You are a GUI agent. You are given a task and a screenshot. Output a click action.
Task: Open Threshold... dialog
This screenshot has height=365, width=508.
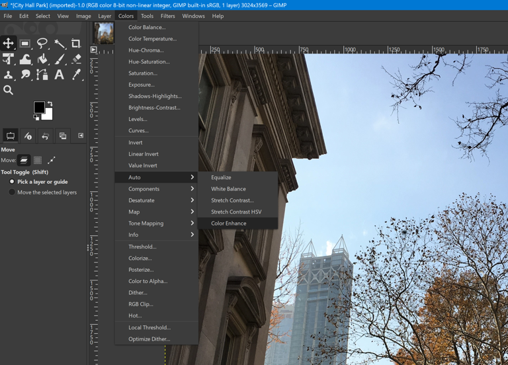tap(157, 247)
